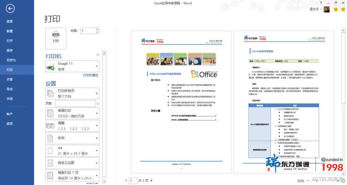Viewport: 347px width, 185px height.
Task: Click the user profile photo
Action: coord(327,9)
